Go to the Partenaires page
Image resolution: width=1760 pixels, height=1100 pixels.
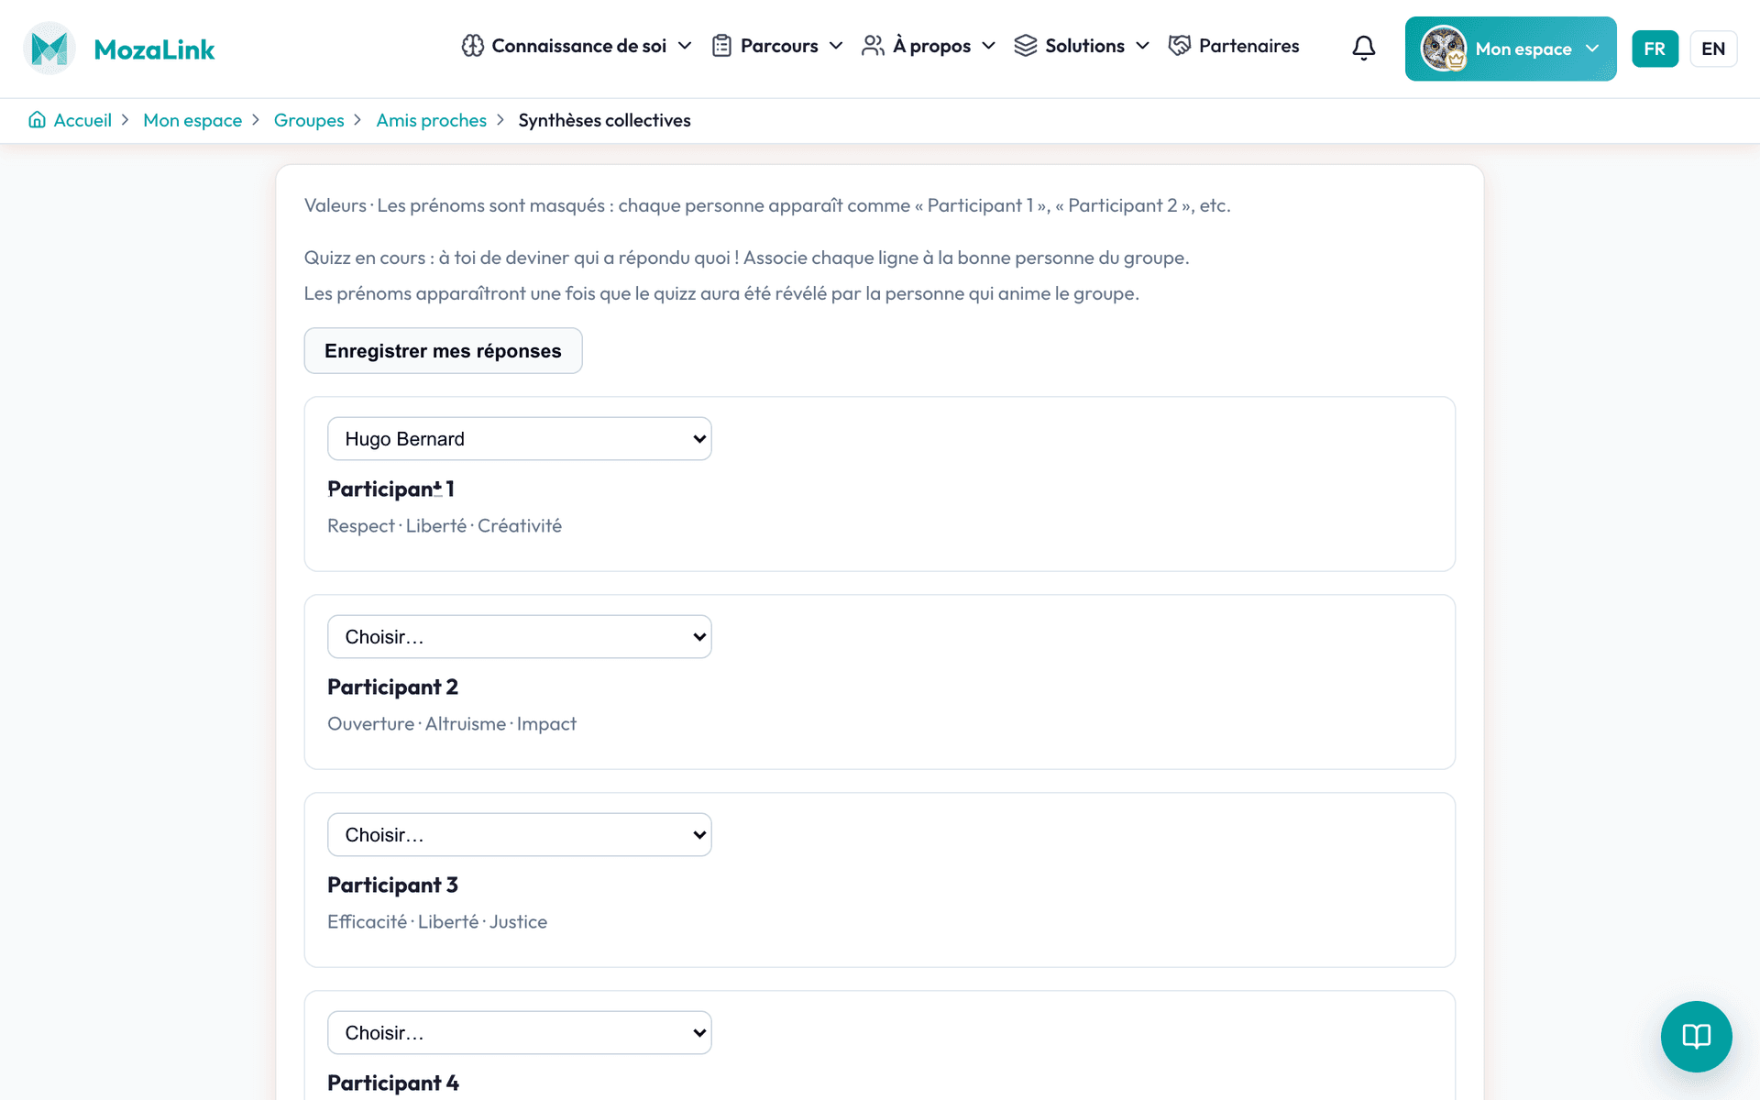click(1234, 46)
